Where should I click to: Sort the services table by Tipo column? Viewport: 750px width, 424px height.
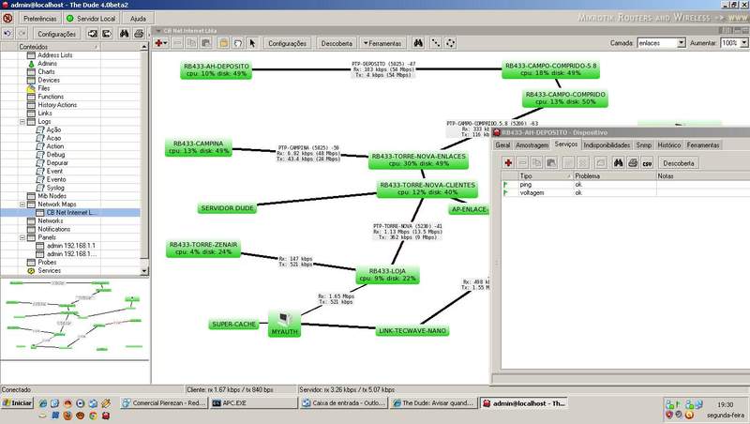(x=546, y=176)
